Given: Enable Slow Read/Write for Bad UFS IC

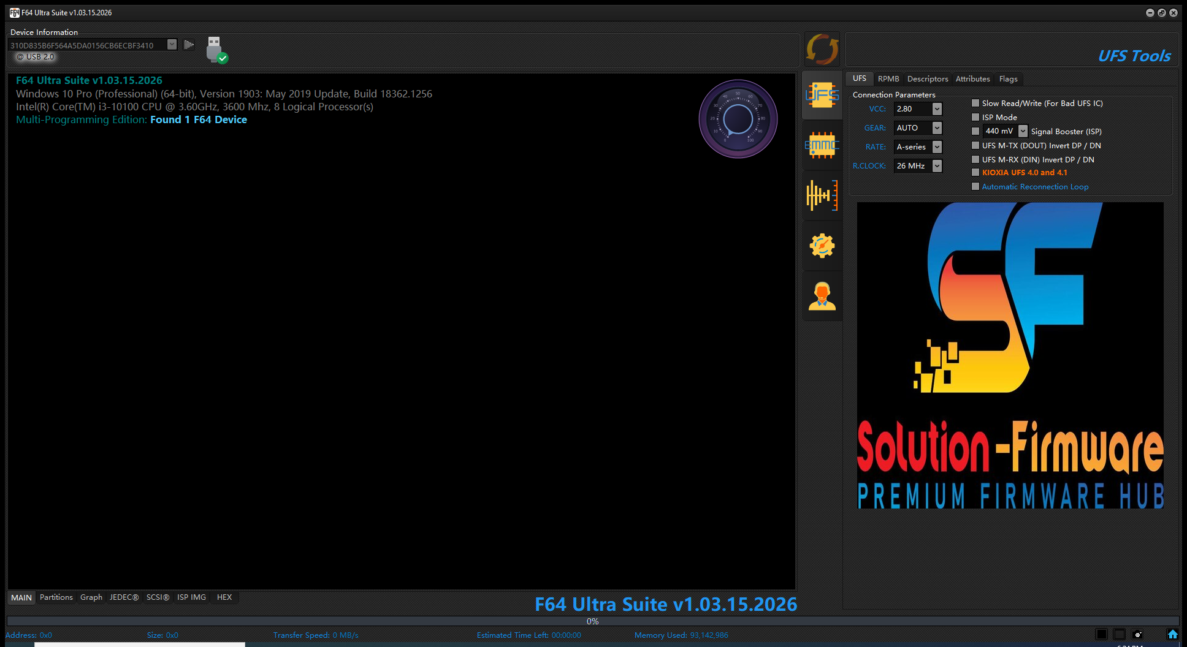Looking at the screenshot, I should pyautogui.click(x=975, y=103).
